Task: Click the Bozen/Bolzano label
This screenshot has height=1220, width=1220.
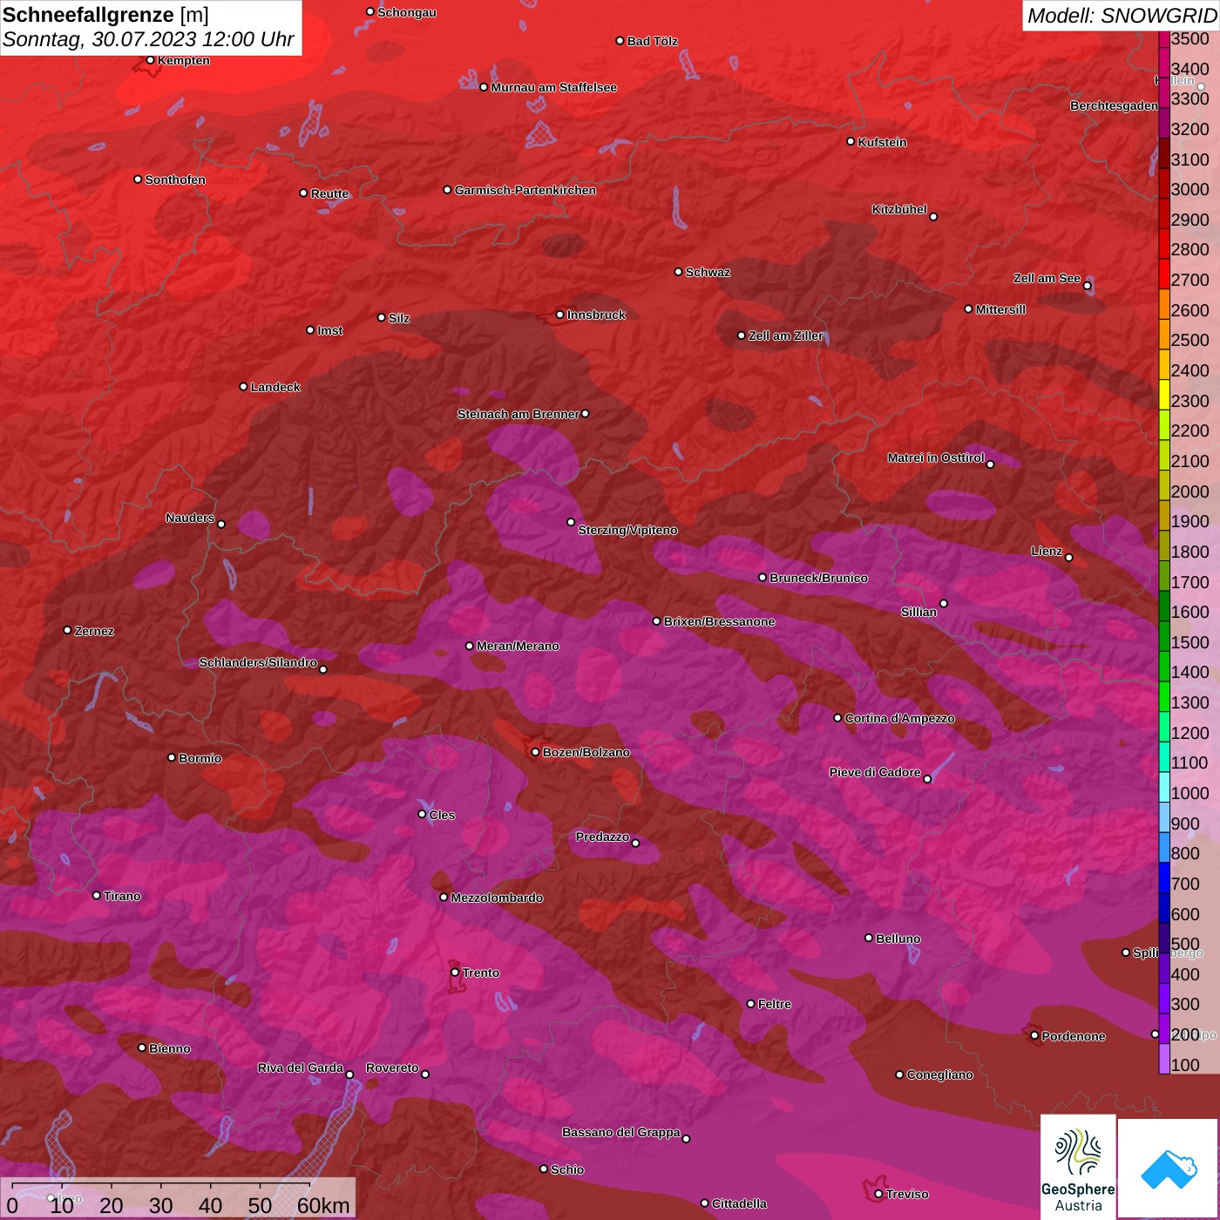Action: pyautogui.click(x=586, y=752)
